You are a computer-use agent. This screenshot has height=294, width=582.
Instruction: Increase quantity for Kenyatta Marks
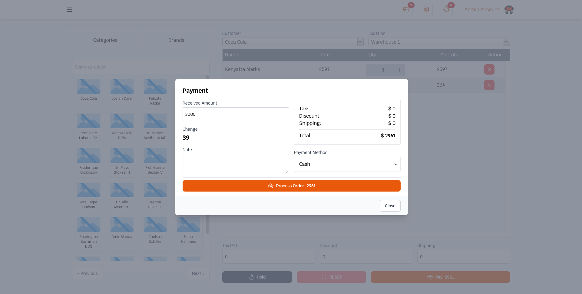click(399, 70)
